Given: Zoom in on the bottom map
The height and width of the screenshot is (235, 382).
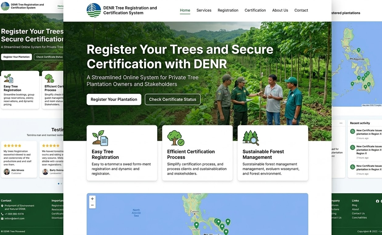Looking at the screenshot, I should (92, 199).
